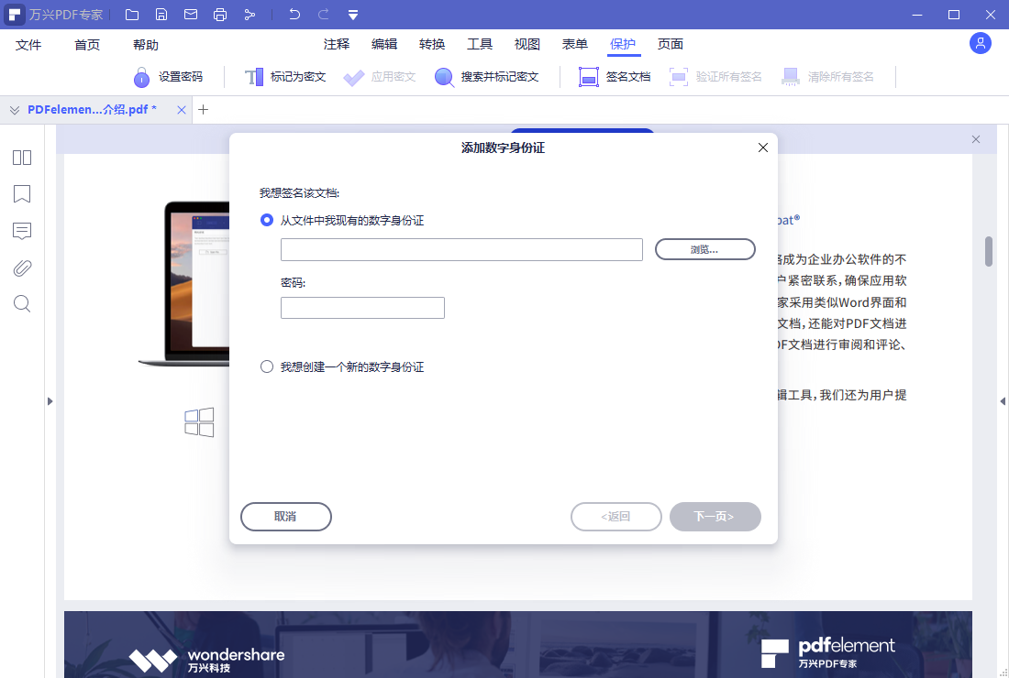Expand the attachments panel in sidebar
Screen dimensions: 1009x678
tap(21, 268)
